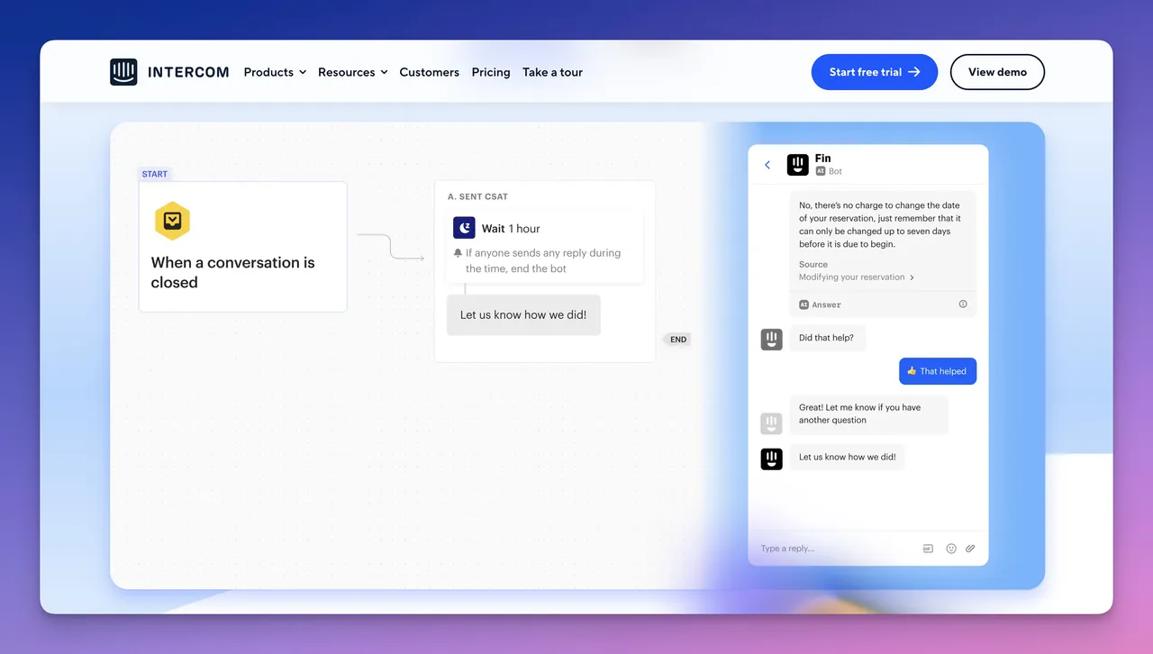Click Start free trial button
Image resolution: width=1153 pixels, height=654 pixels.
click(x=875, y=72)
